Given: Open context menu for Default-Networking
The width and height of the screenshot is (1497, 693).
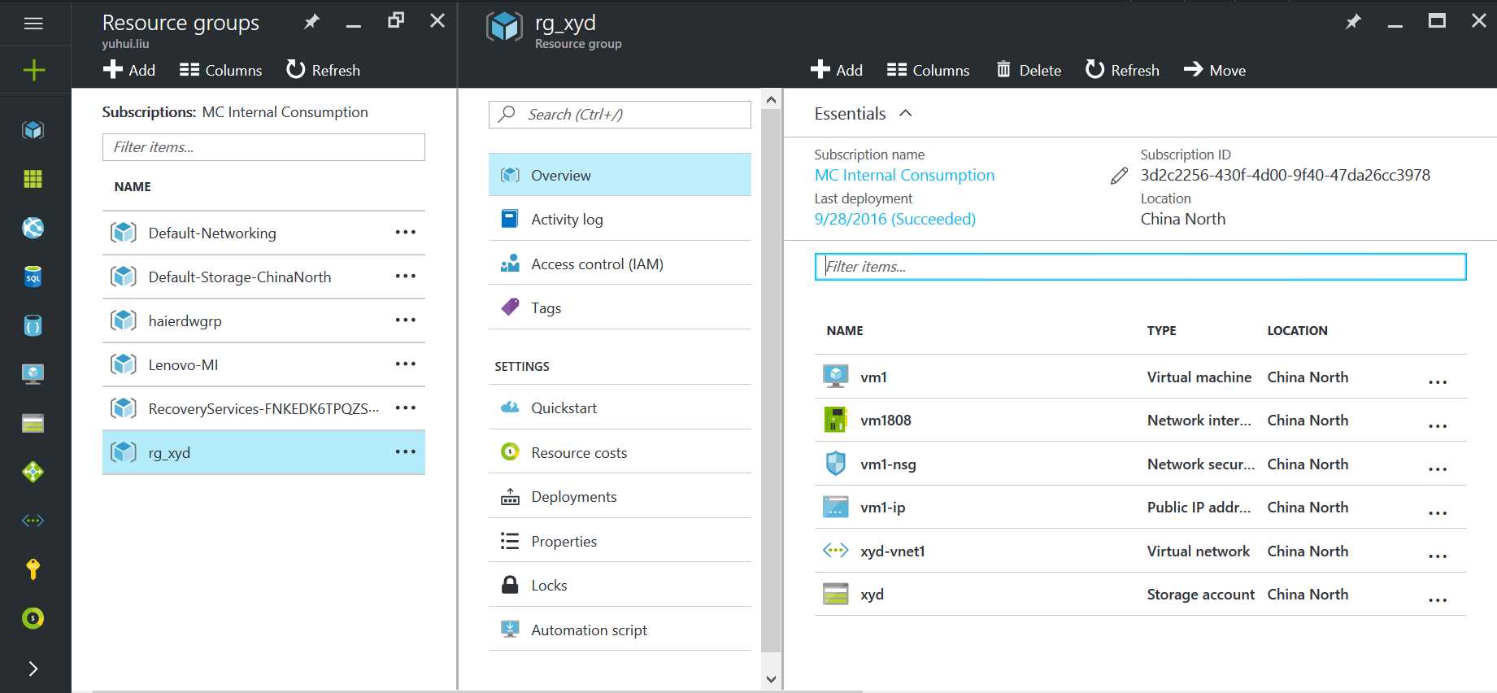Looking at the screenshot, I should click(406, 233).
